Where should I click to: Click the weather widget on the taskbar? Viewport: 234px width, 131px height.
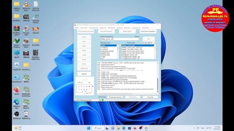[18, 128]
